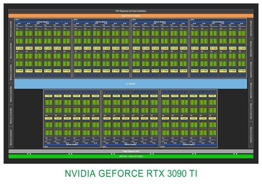Toggle the bottom-right Memory Controller
The height and width of the screenshot is (184, 262).
coord(251,134)
